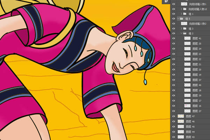210x140 pixels.
Task: Select layer name 图层 44
Action: pyautogui.click(x=190, y=132)
